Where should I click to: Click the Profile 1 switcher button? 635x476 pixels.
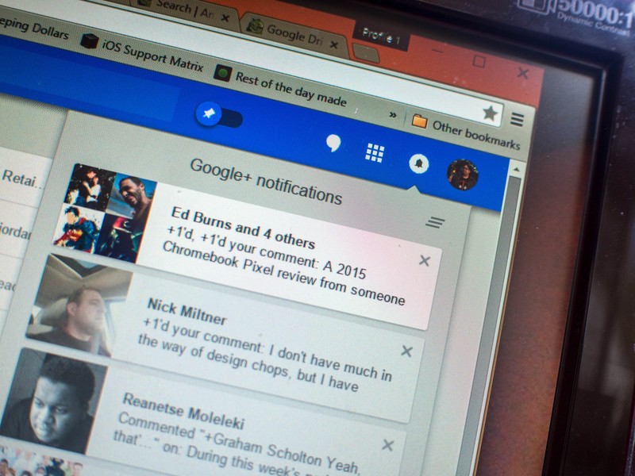point(381,36)
